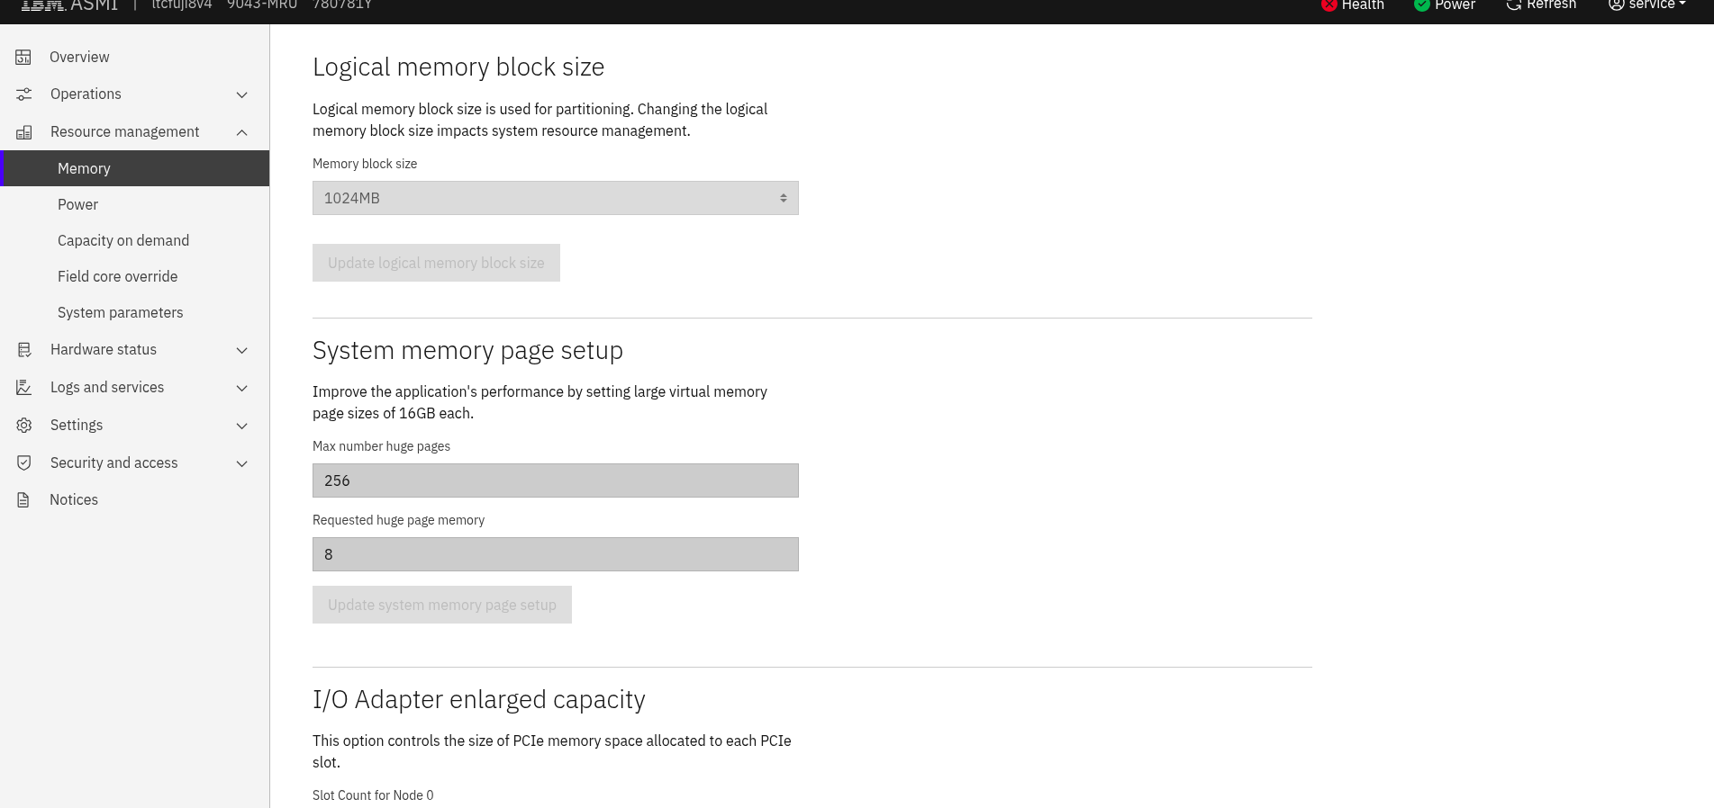Viewport: 1714px width, 808px height.
Task: Click the Hardware status icon
Action: [24, 350]
